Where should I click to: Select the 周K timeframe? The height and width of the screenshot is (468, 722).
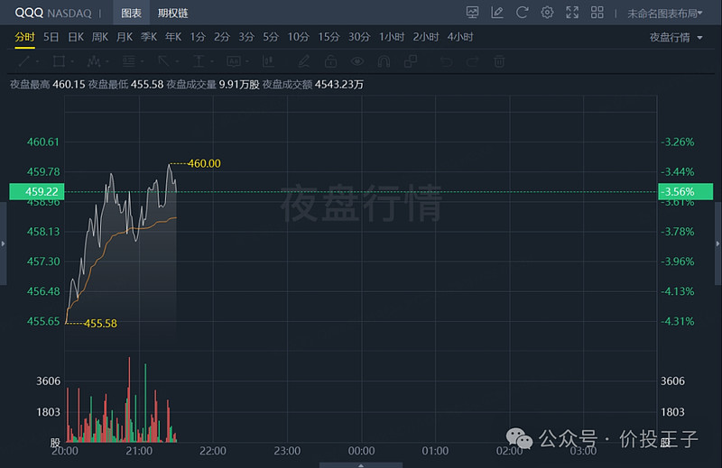click(100, 37)
